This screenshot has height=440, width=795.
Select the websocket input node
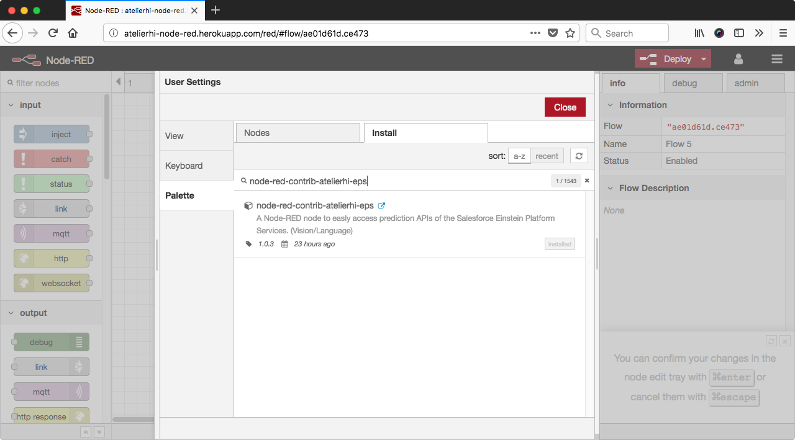[x=53, y=283]
